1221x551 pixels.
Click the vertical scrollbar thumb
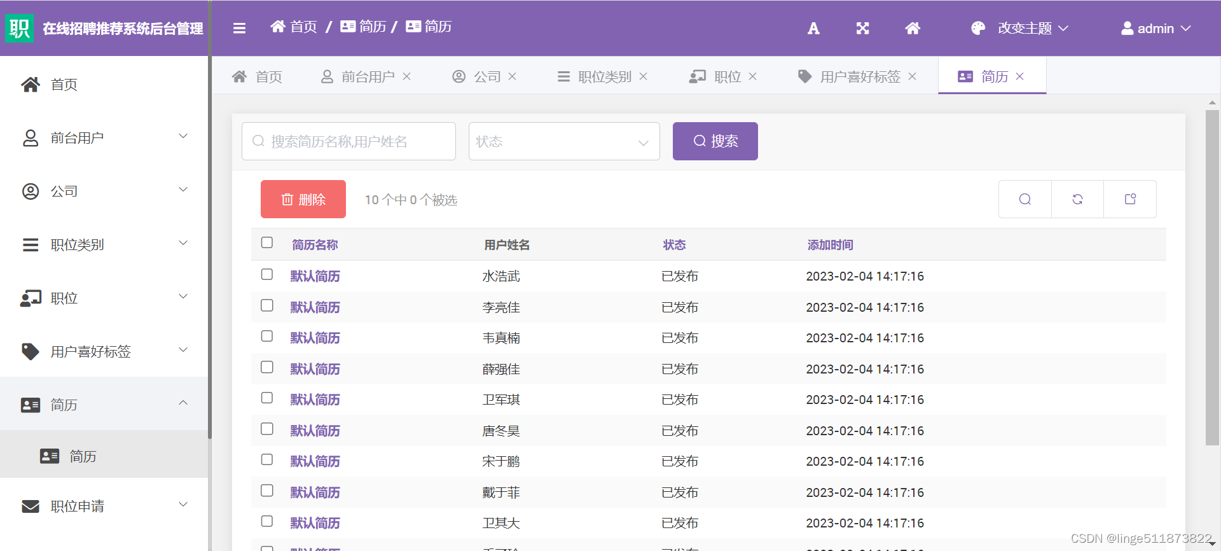click(1212, 277)
